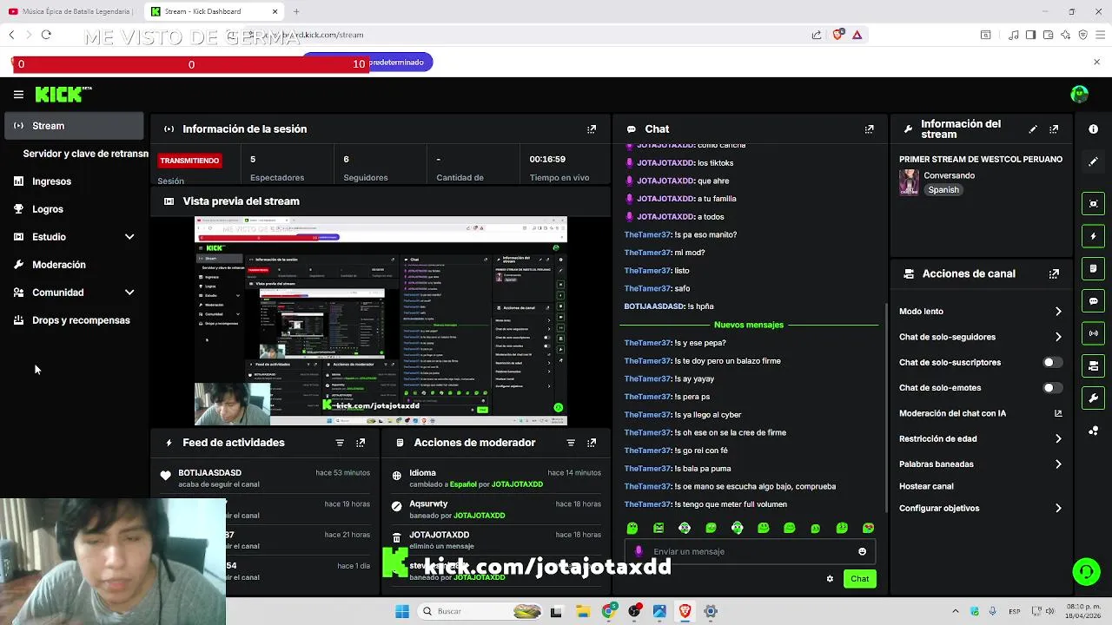Click the stream preview thumbnail

381,321
